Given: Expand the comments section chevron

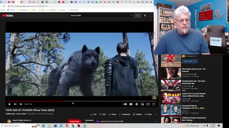Looking at the screenshot, I should coord(156,122).
